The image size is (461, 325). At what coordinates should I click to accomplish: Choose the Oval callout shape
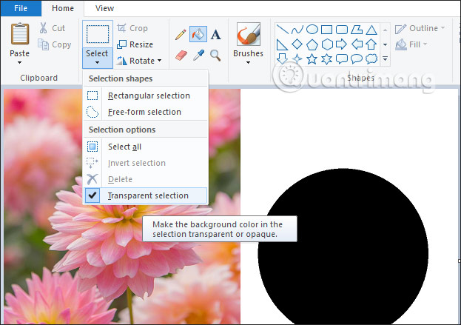[x=357, y=58]
